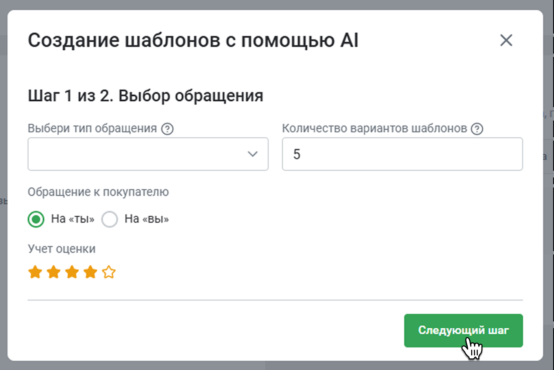The image size is (554, 370).
Task: Select the fifth empty rating star
Action: [109, 273]
